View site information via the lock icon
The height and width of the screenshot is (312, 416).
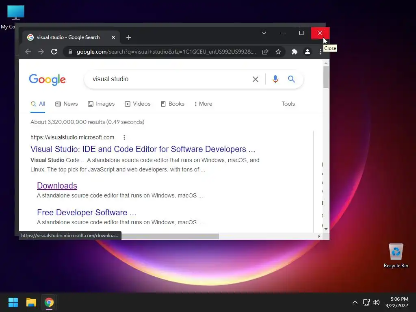(70, 52)
